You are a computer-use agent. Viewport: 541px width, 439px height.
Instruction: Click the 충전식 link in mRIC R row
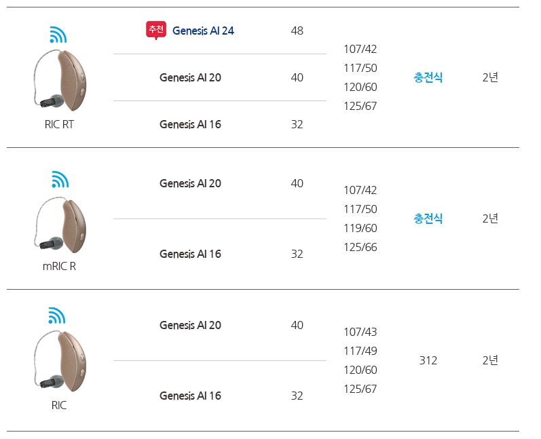point(428,218)
